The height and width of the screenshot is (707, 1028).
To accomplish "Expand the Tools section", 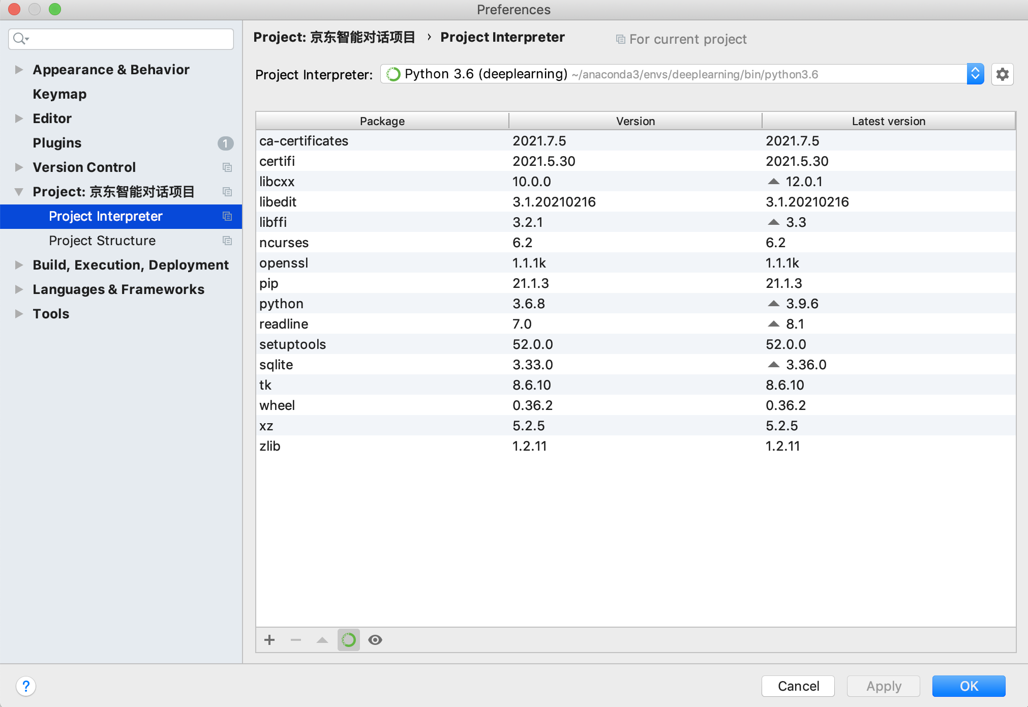I will point(19,314).
